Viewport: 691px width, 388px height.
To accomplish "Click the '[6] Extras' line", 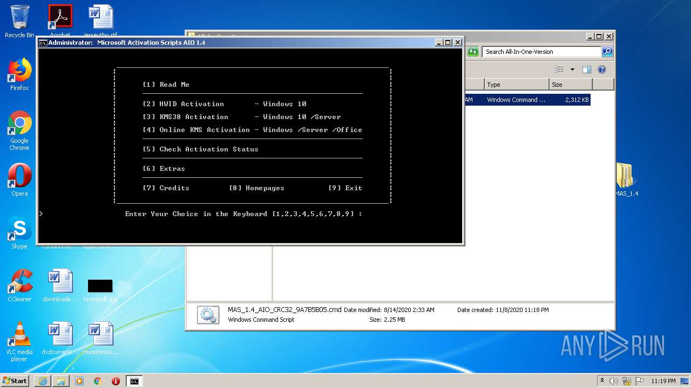I will (164, 169).
